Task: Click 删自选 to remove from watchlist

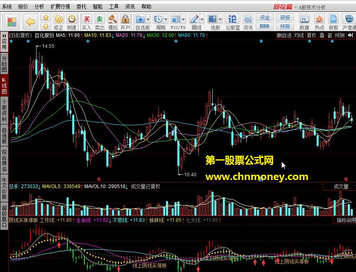Action: 284,35
